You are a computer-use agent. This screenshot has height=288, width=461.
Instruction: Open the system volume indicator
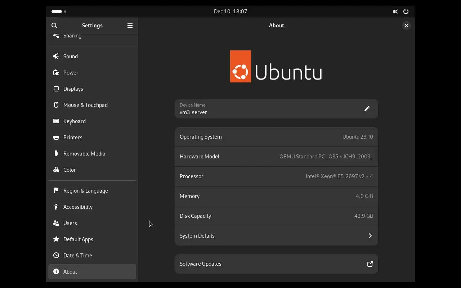(395, 12)
